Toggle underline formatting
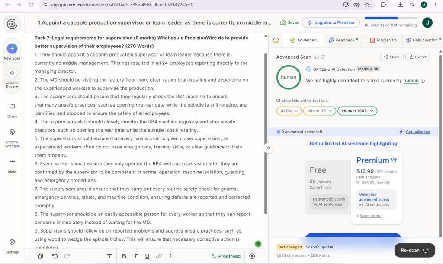The width and height of the screenshot is (443, 264). (x=147, y=256)
